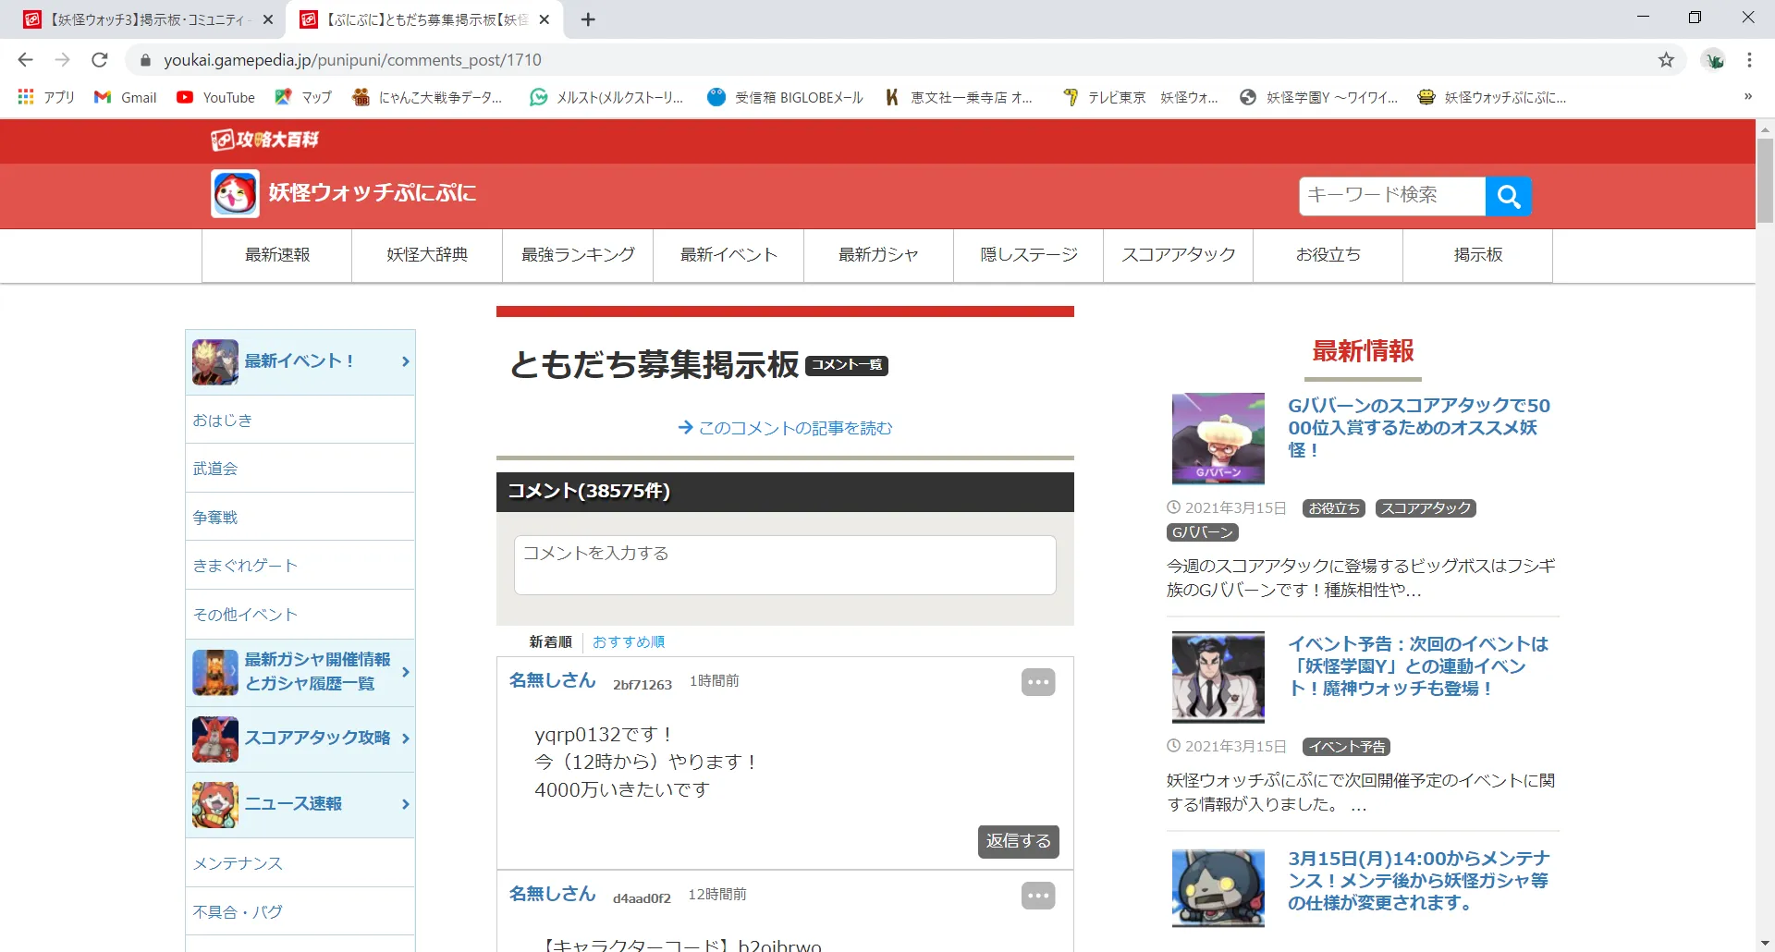Click the 妖怪ウォッチぷにぷに game icon

(x=235, y=193)
